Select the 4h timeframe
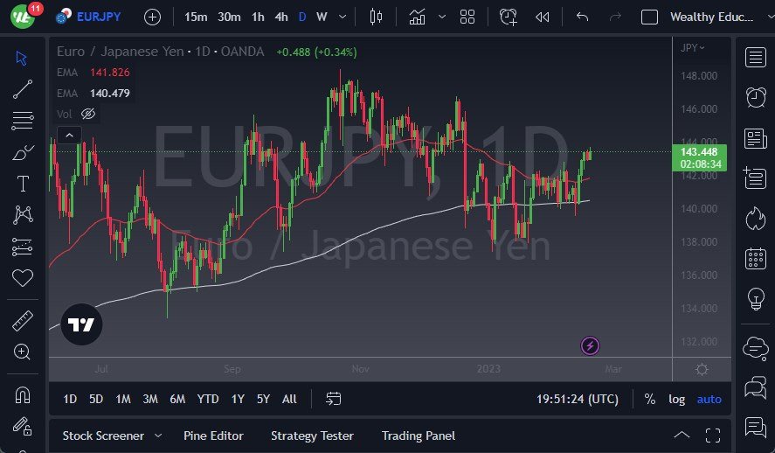Viewport: 775px width, 453px height. pos(280,17)
